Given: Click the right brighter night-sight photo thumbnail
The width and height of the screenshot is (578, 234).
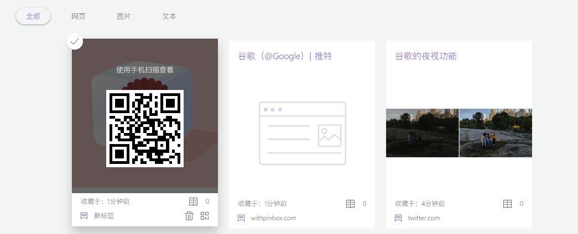Looking at the screenshot, I should pos(496,133).
